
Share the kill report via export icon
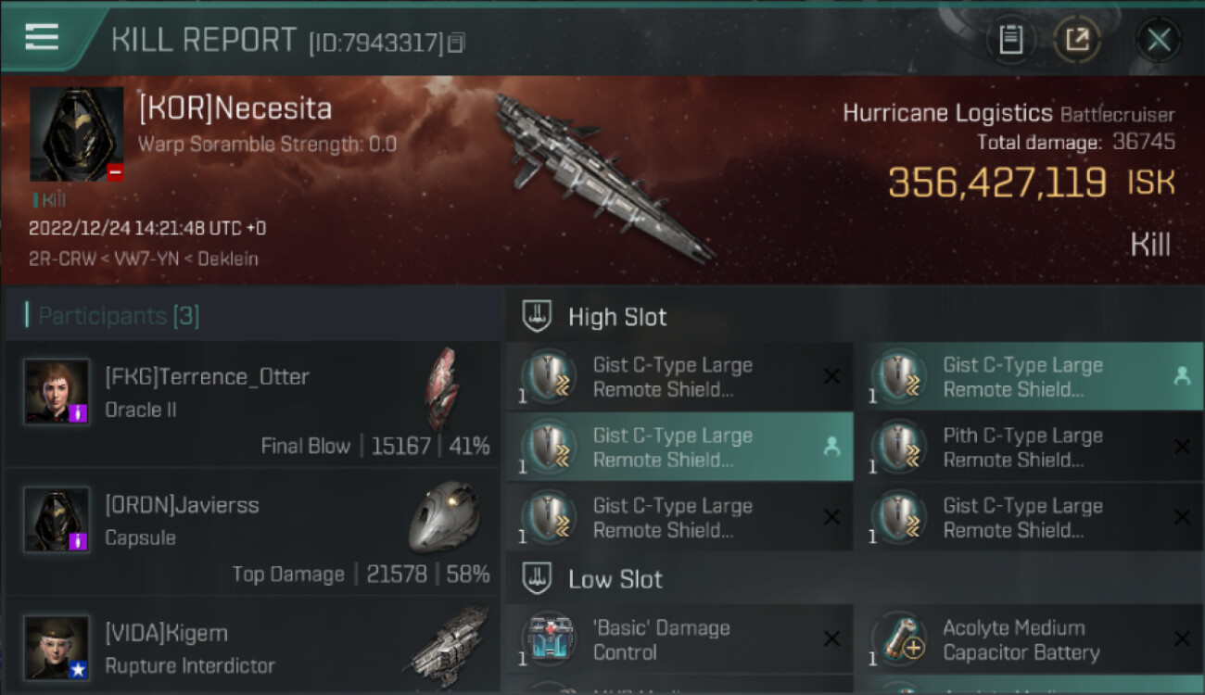1077,40
